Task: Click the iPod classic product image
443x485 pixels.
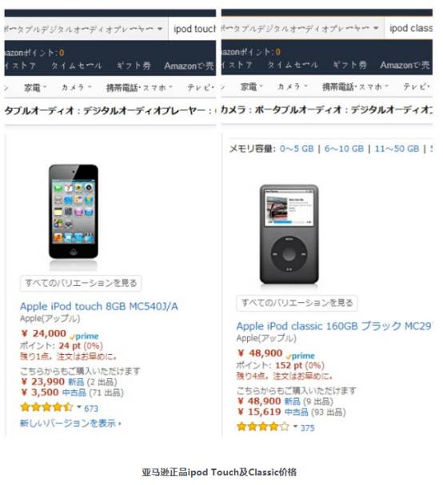Action: (x=289, y=234)
